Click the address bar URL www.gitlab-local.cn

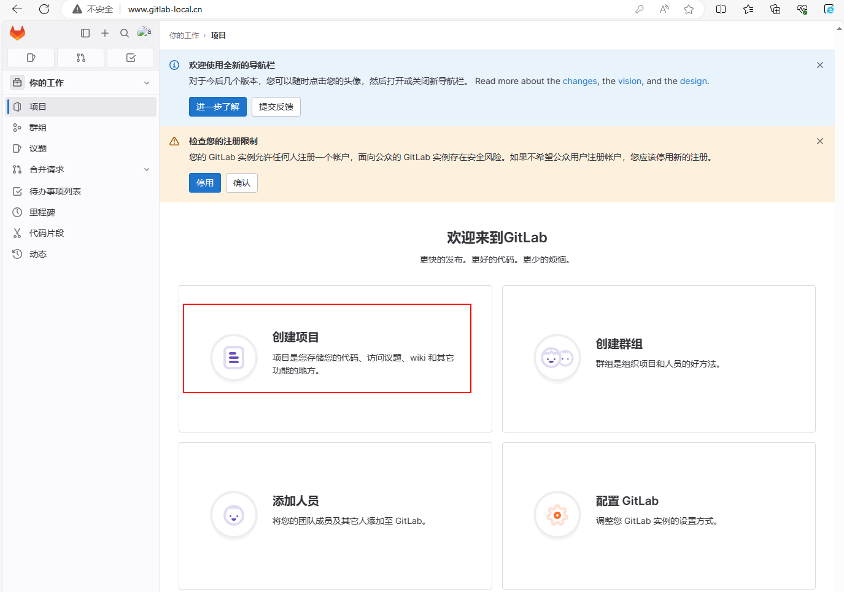point(165,9)
